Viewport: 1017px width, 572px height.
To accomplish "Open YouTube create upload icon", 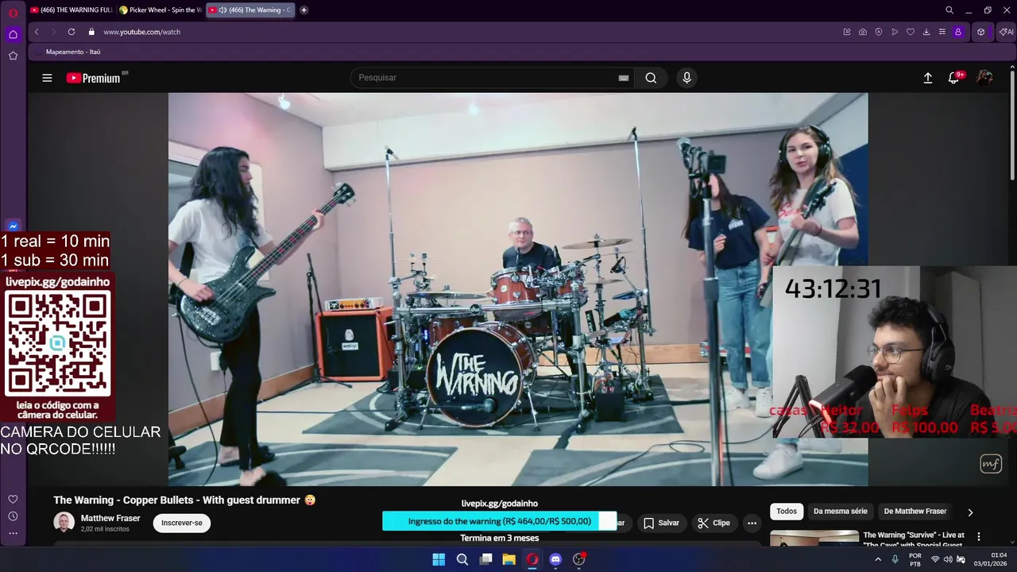I will point(927,78).
